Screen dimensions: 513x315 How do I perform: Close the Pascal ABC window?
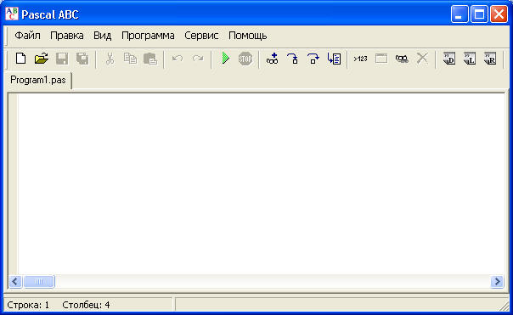click(x=499, y=14)
